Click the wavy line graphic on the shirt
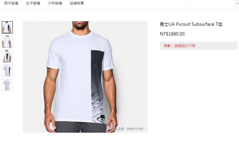The width and height of the screenshot is (239, 144). point(98,99)
